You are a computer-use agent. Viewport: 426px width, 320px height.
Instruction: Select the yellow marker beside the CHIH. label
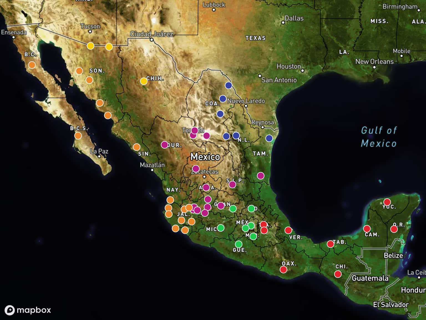144,81
